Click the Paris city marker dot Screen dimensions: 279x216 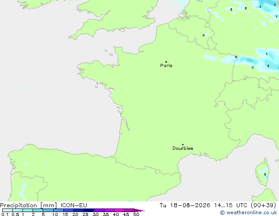(x=166, y=62)
